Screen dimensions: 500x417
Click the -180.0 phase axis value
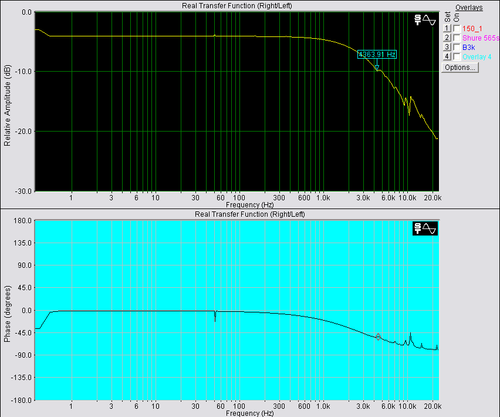pyautogui.click(x=21, y=400)
